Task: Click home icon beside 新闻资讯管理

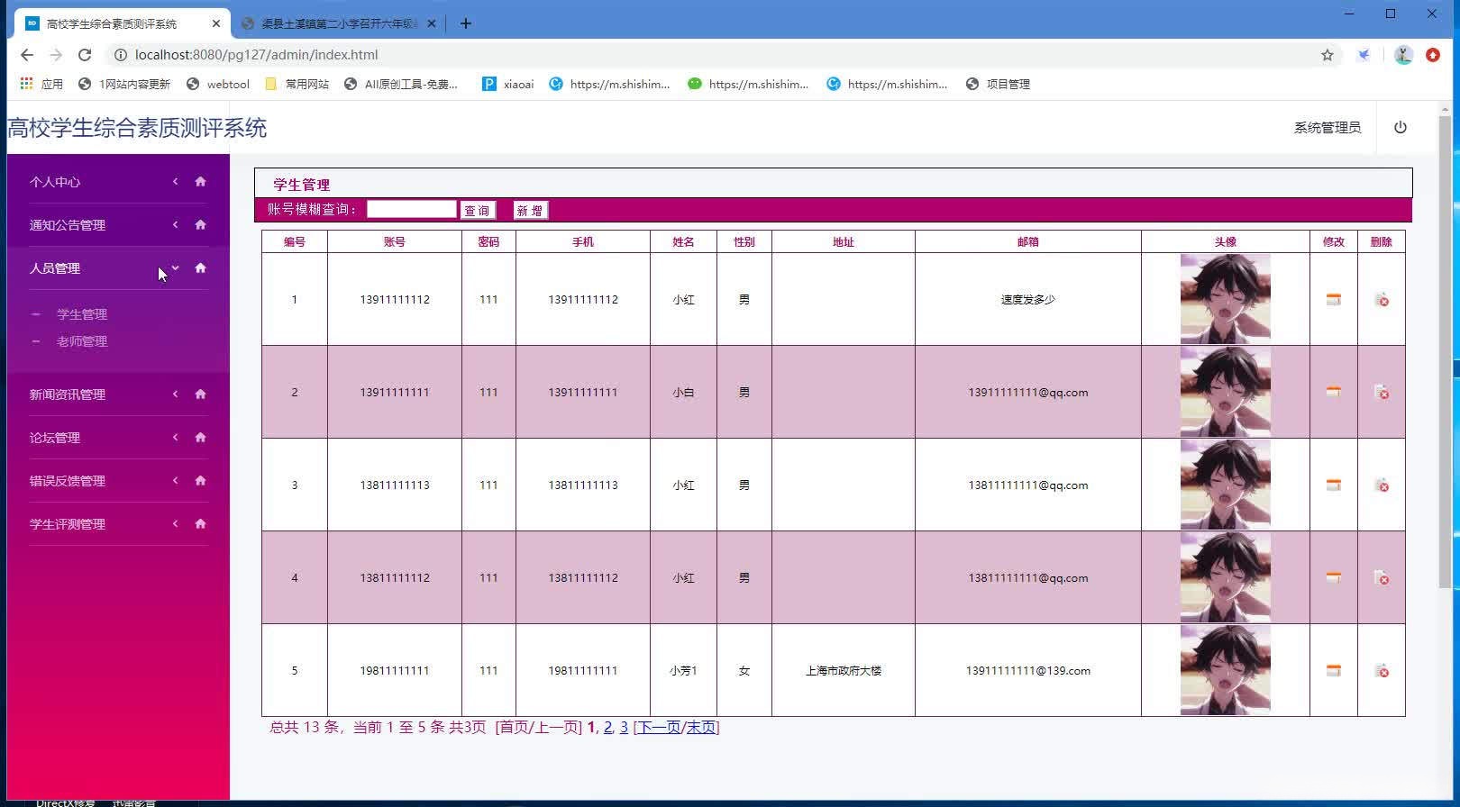Action: pyautogui.click(x=200, y=394)
